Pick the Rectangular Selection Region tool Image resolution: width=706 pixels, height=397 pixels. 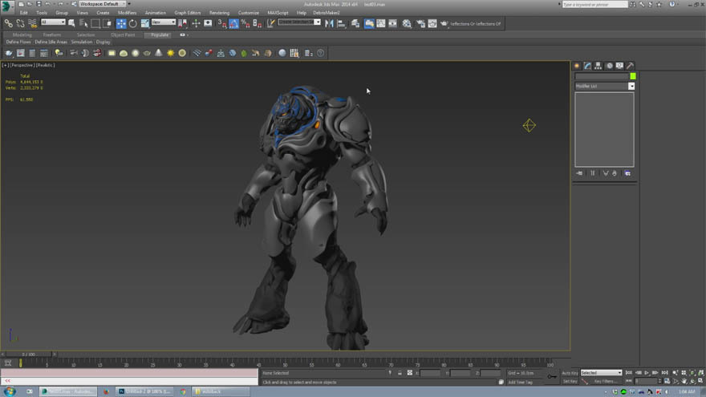pyautogui.click(x=95, y=23)
